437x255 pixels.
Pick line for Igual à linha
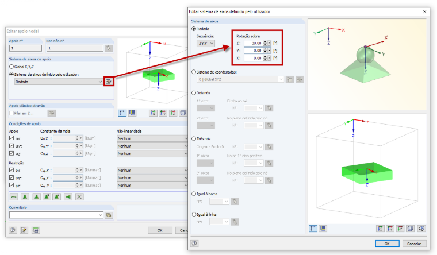235,222
